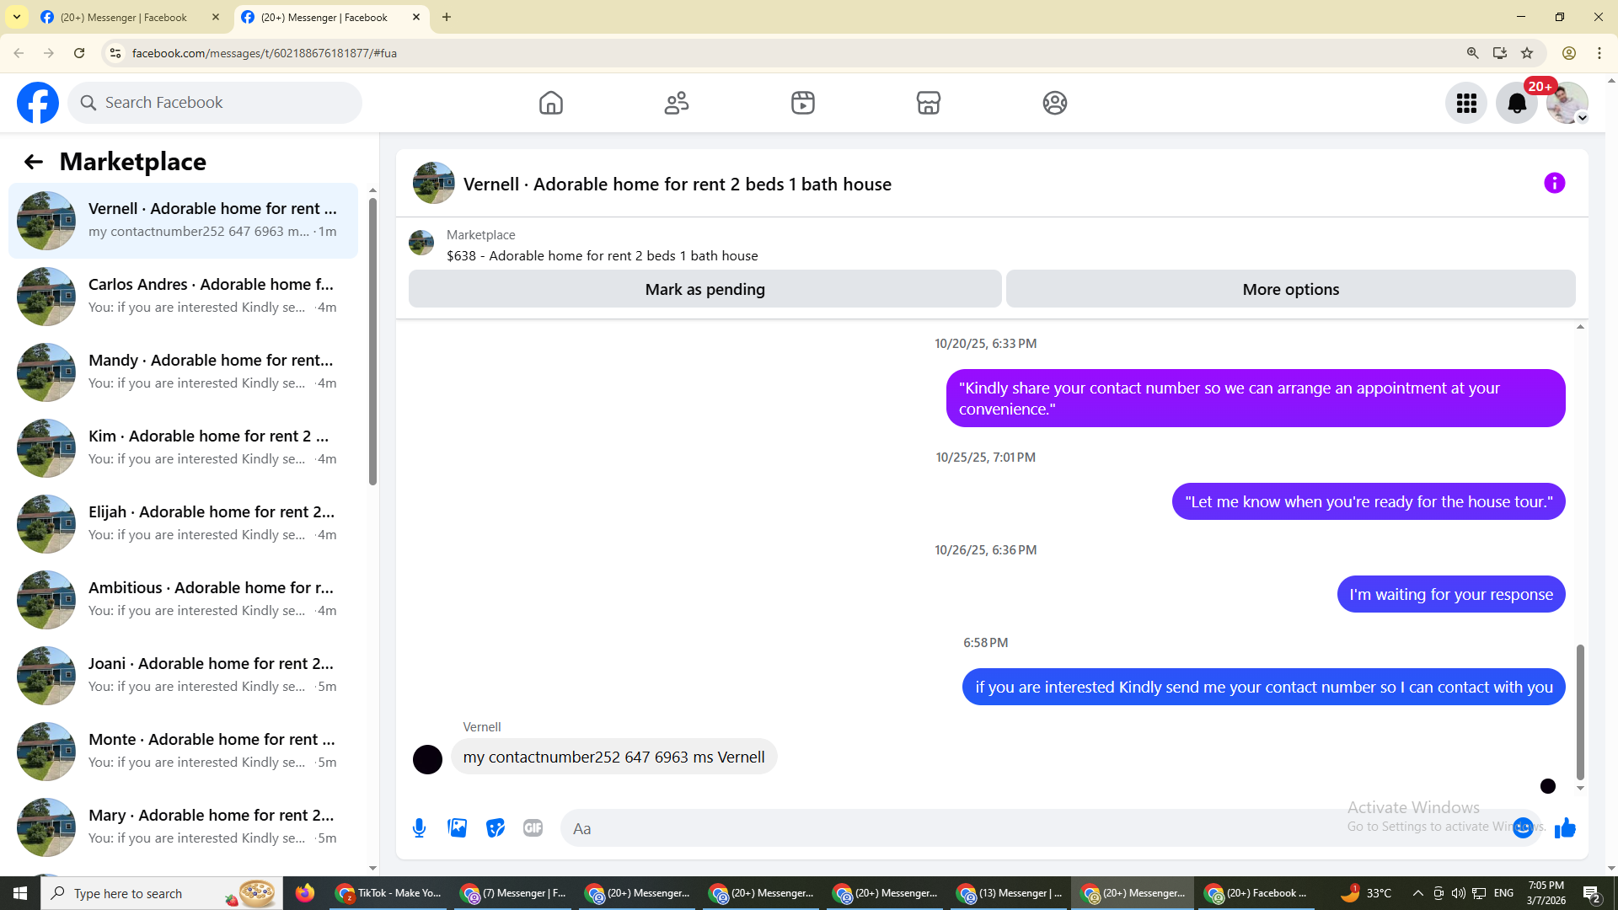Open Chrome tab search dropdown
Screen dimensions: 1618x910
tap(17, 17)
